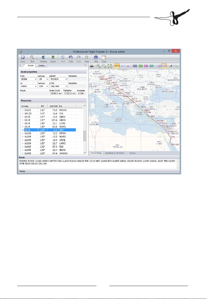The width and height of the screenshot is (207, 299).
Task: Sort waypoints by Airway column header
Action: tap(29, 106)
